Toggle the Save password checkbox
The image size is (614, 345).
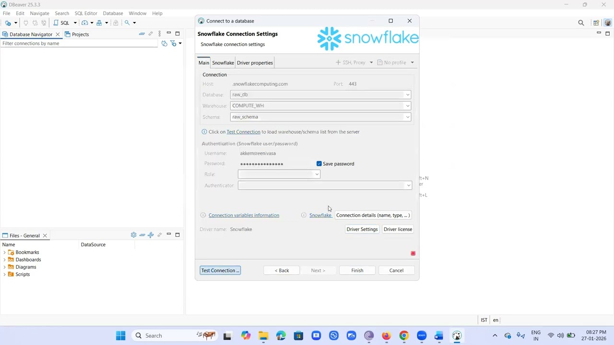coord(319,164)
